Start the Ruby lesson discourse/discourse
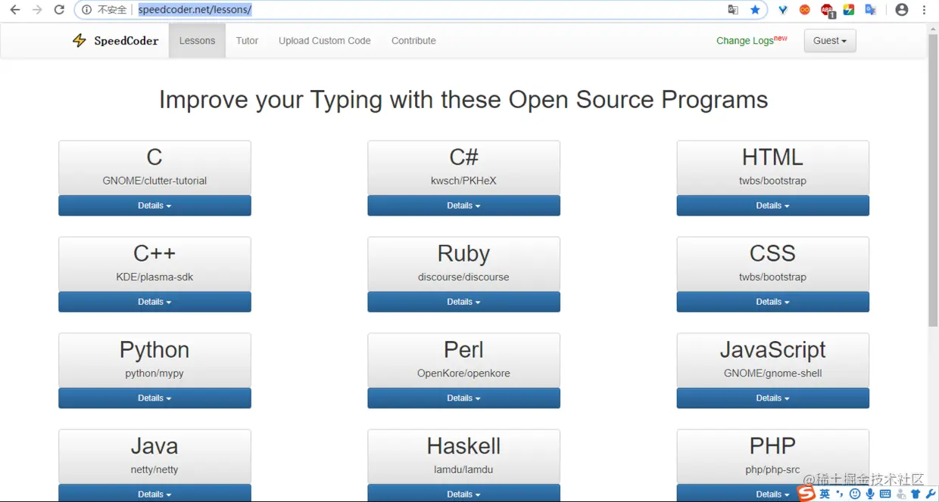939x502 pixels. [463, 264]
